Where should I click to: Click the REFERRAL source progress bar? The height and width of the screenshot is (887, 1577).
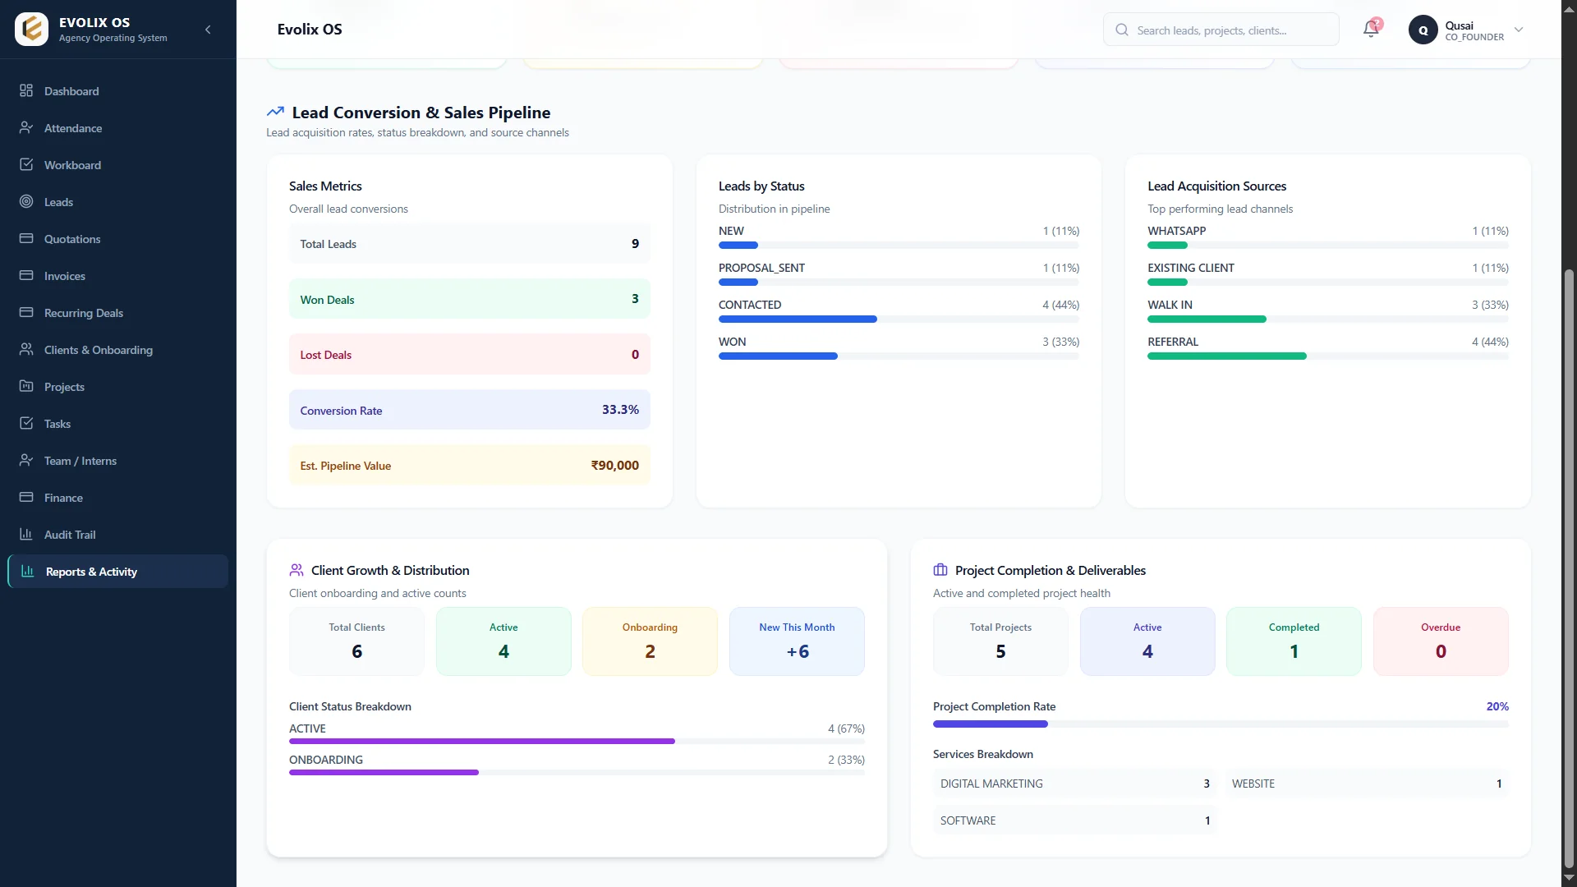[1327, 356]
